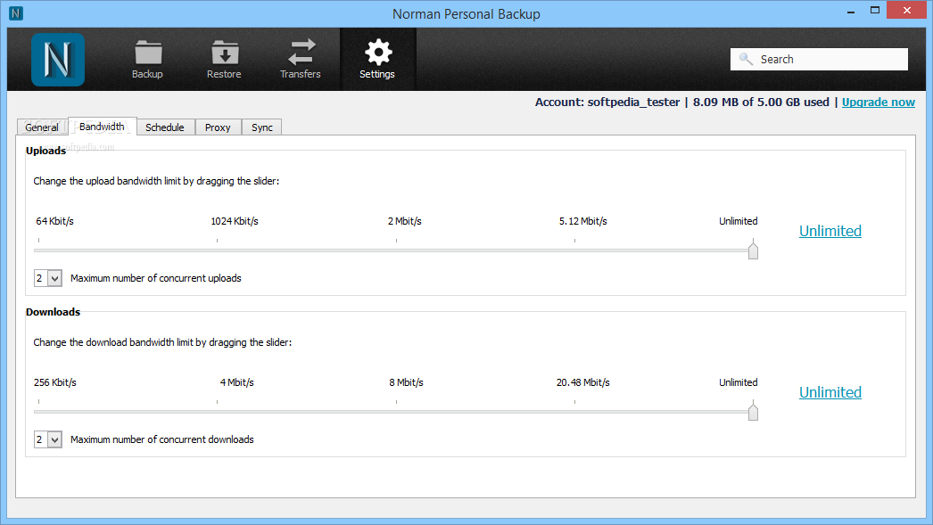The height and width of the screenshot is (525, 933).
Task: Minimize the Norman Personal Backup window
Action: (851, 11)
